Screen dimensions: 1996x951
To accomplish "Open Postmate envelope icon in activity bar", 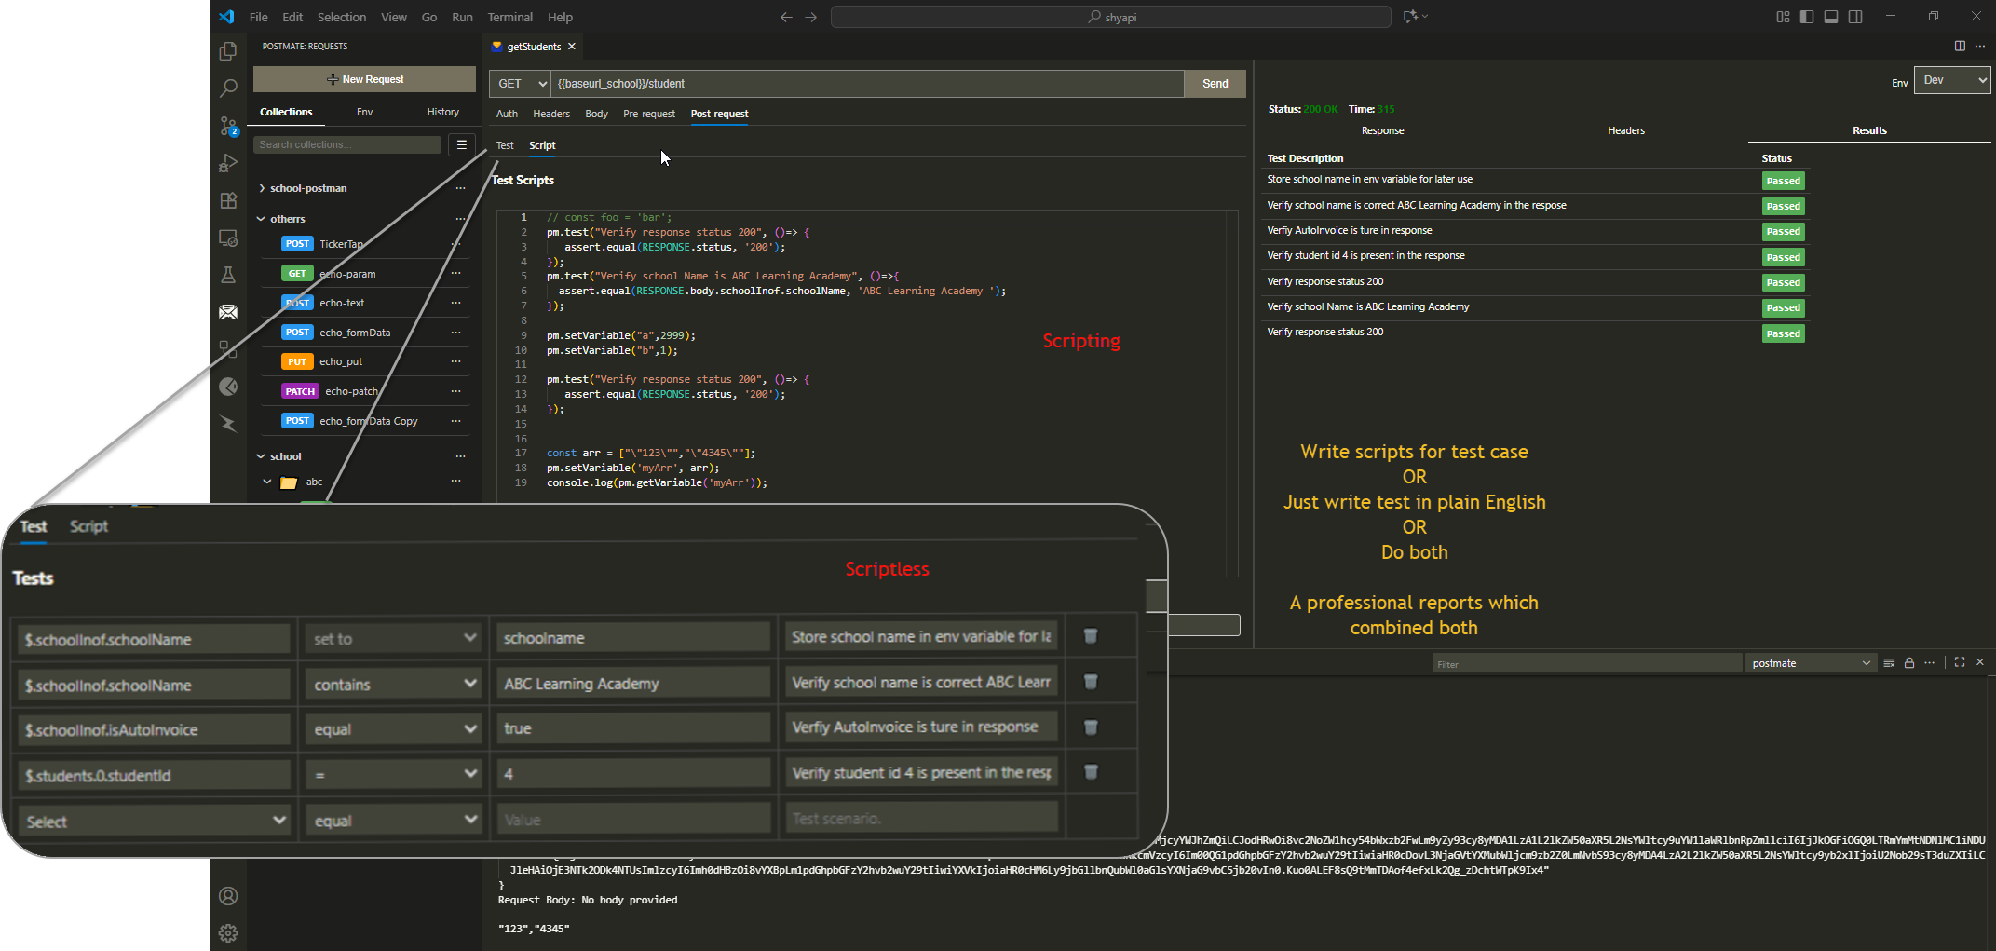I will 228,312.
